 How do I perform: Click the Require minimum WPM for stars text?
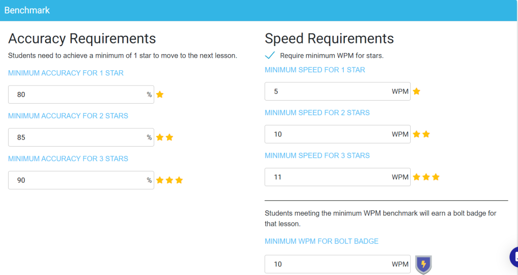coord(332,56)
